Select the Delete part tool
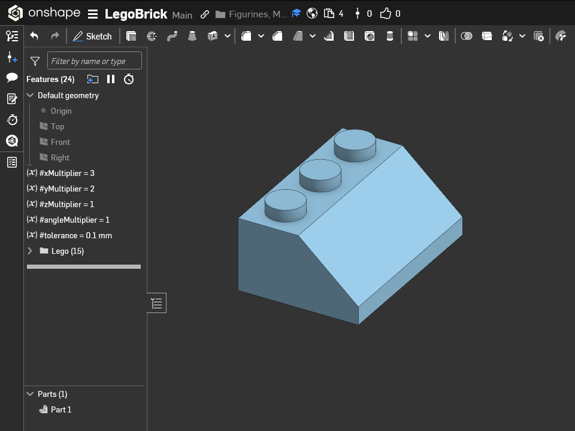Viewport: 575px width, 431px height. pos(538,36)
